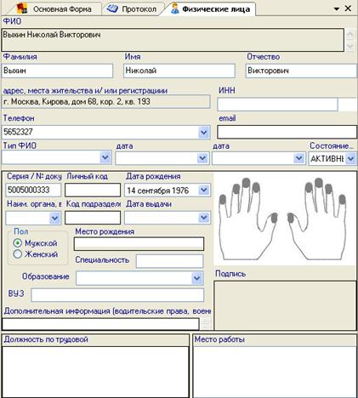Expand the Телефон dropdown

[204, 133]
